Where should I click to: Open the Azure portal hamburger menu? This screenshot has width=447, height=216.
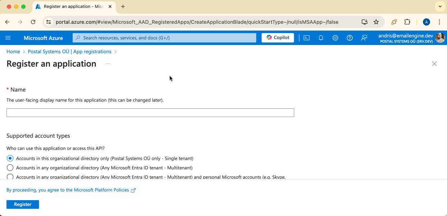coord(8,38)
